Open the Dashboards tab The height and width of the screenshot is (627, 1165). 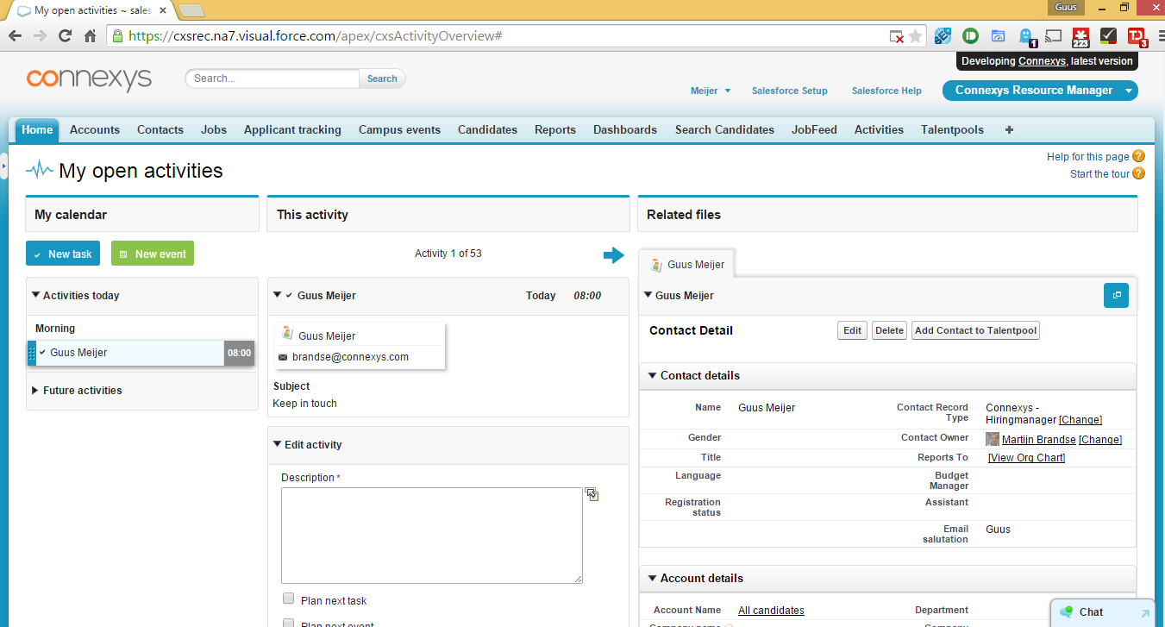(625, 130)
